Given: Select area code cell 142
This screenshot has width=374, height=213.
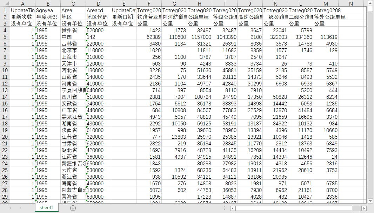Looking at the screenshot, I should click(99, 37).
